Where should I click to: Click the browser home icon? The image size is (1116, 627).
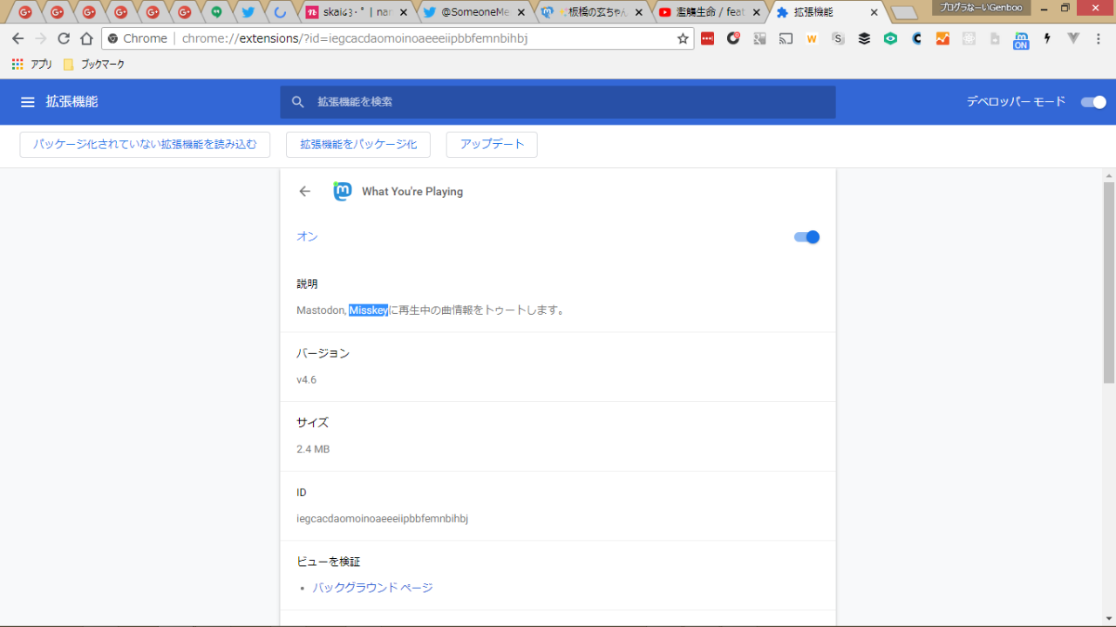point(86,38)
